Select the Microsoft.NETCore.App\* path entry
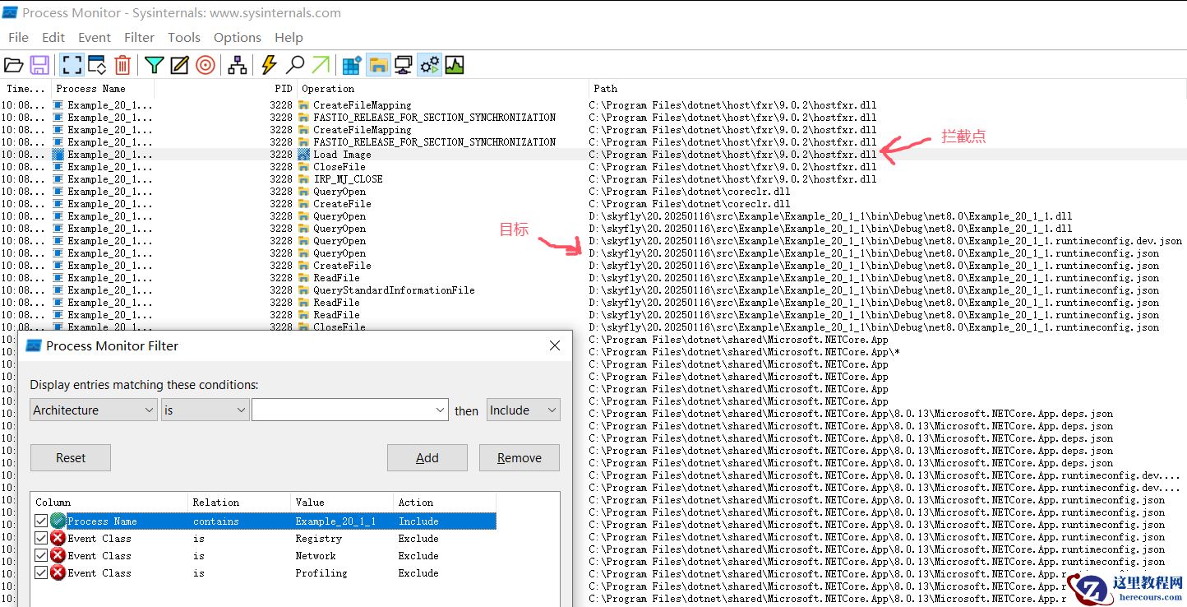This screenshot has width=1187, height=607. (x=745, y=352)
